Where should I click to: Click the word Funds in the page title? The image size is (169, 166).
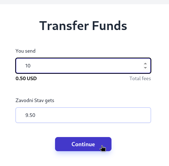pyautogui.click(x=109, y=26)
